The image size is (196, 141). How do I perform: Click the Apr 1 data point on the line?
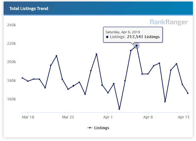point(108,93)
